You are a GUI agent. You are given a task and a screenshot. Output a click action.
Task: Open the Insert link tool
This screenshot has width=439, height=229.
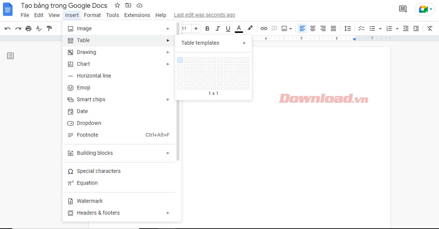(264, 28)
